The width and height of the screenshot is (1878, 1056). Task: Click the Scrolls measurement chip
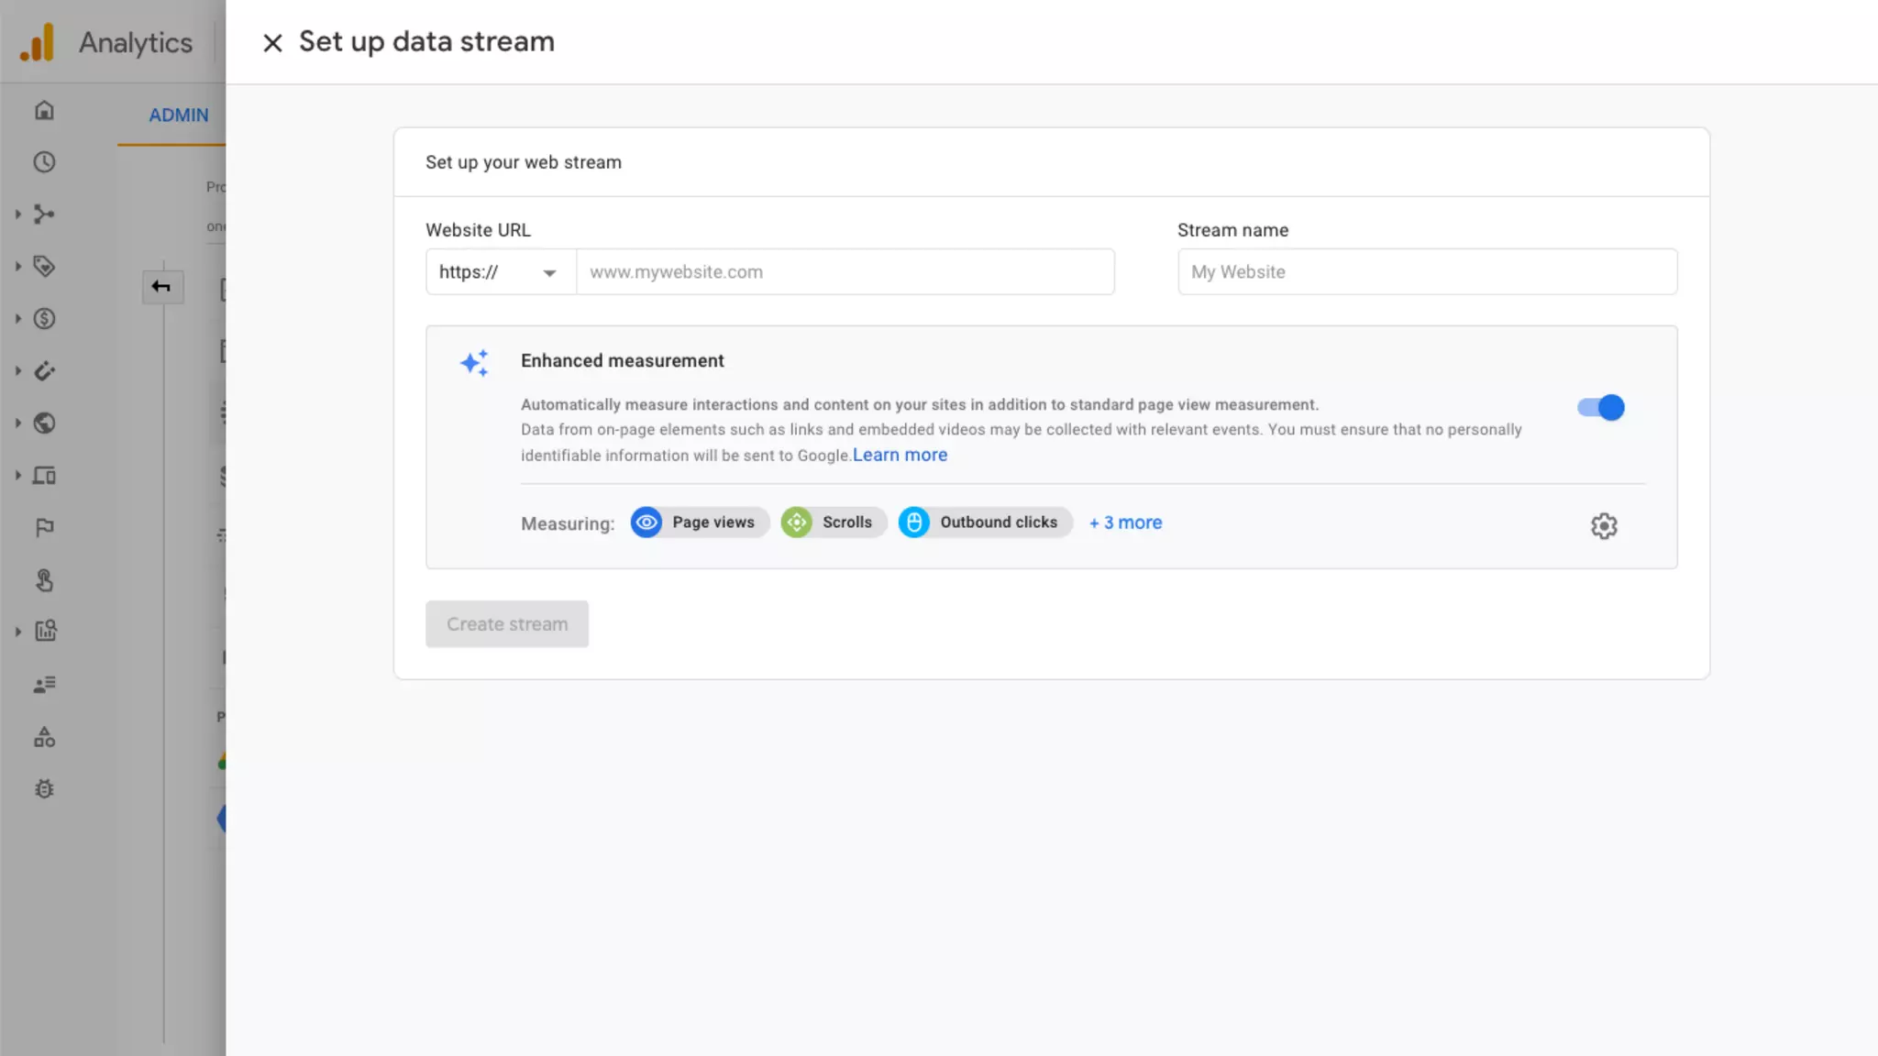tap(833, 522)
